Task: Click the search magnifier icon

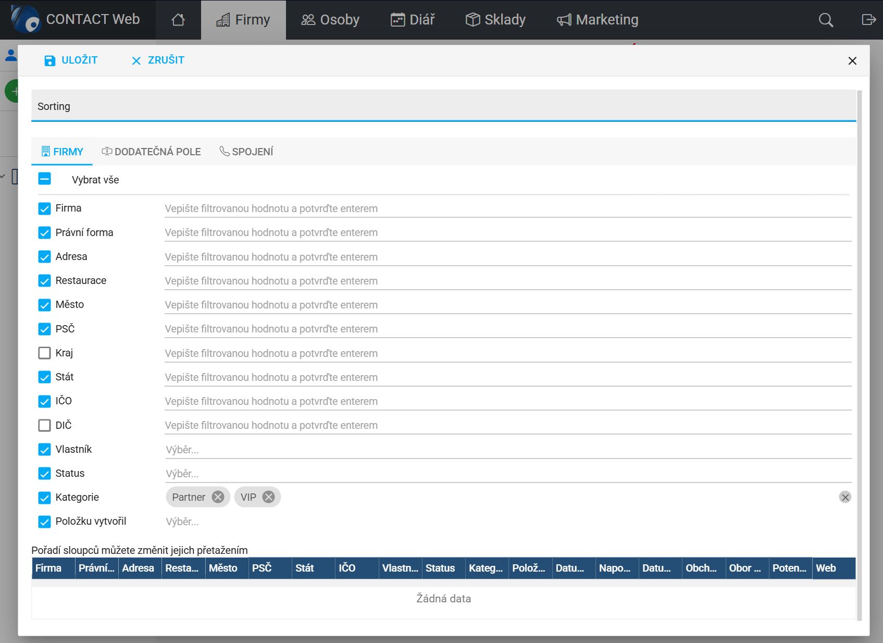Action: coord(826,20)
